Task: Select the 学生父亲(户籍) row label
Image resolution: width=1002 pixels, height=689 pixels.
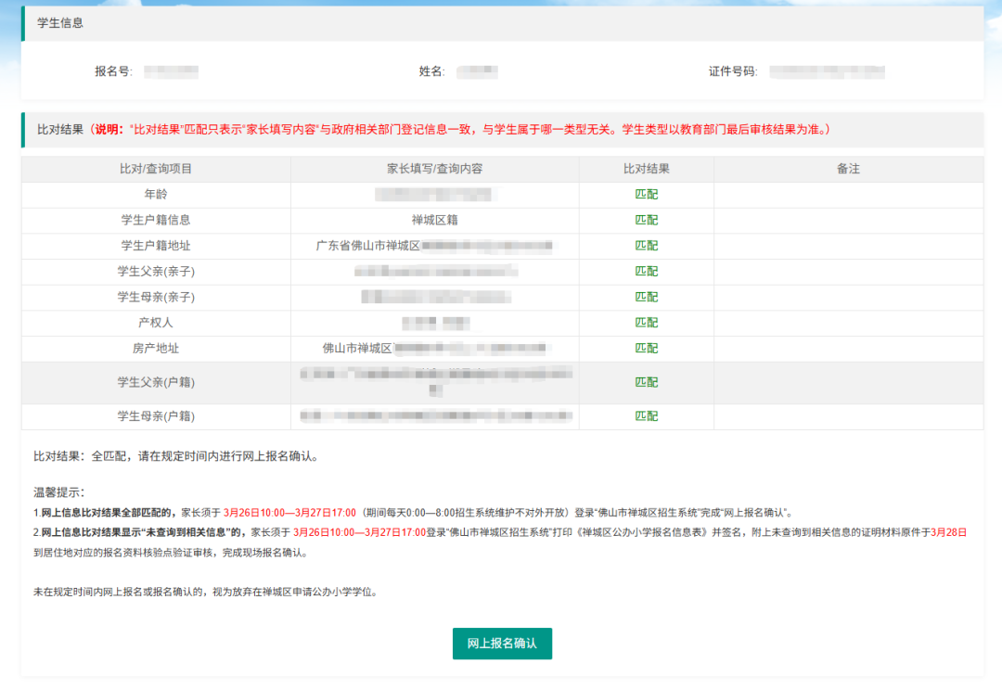Action: coord(156,382)
